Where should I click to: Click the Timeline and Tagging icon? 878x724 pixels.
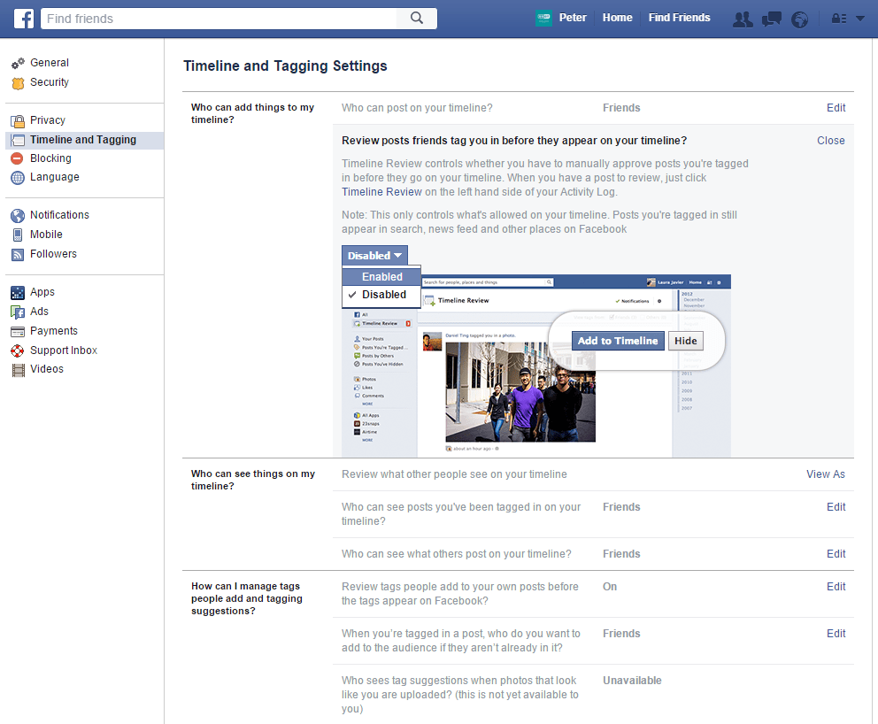[18, 140]
